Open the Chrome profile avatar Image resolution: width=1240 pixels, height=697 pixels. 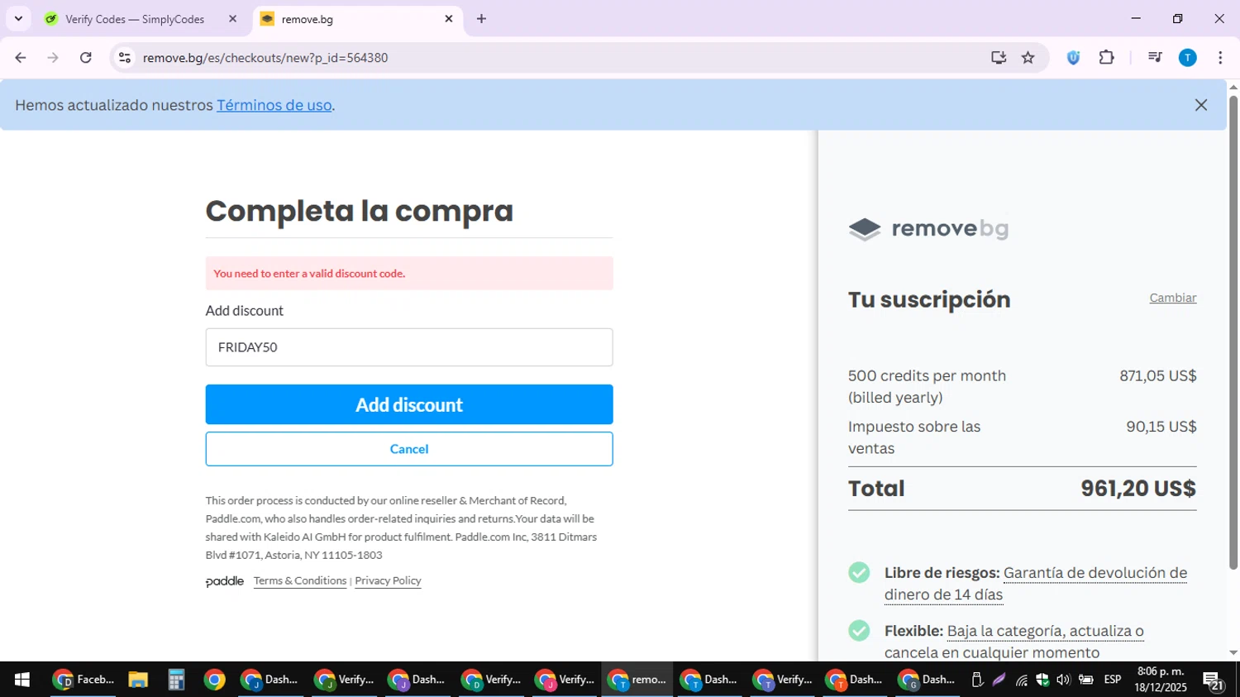point(1188,58)
